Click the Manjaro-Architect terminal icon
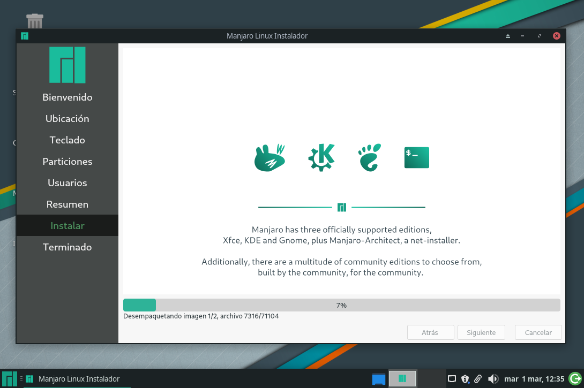The width and height of the screenshot is (584, 388). tap(416, 157)
